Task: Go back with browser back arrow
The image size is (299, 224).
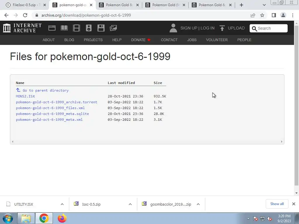Action: click(x=6, y=15)
